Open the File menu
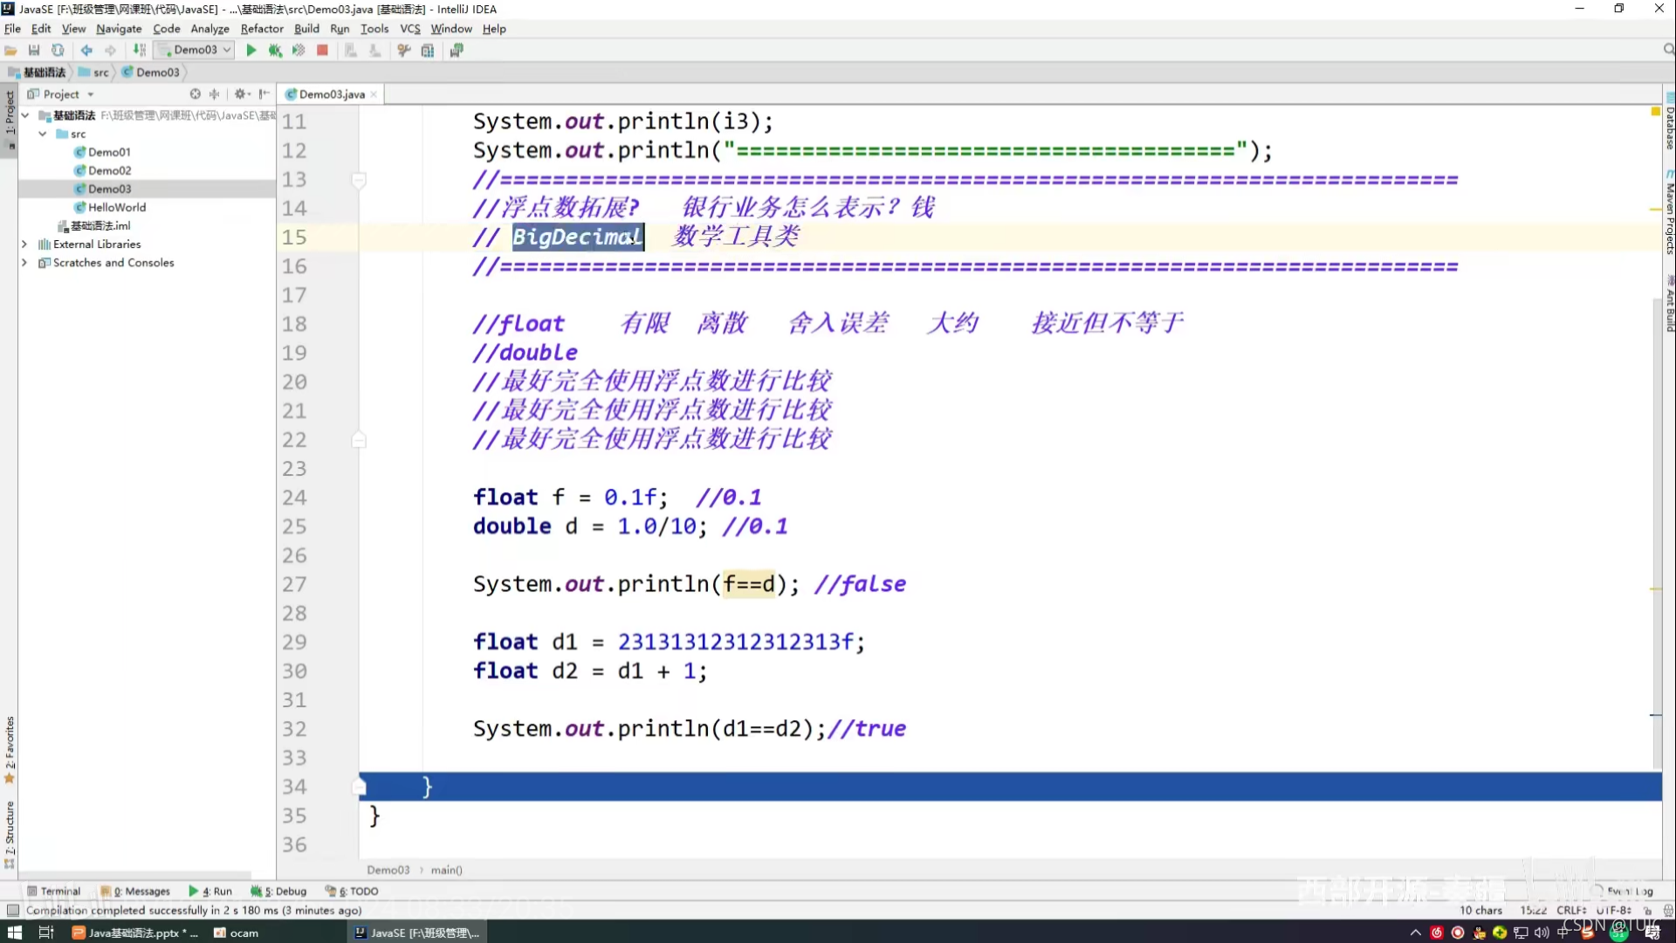This screenshot has height=943, width=1676. tap(12, 29)
